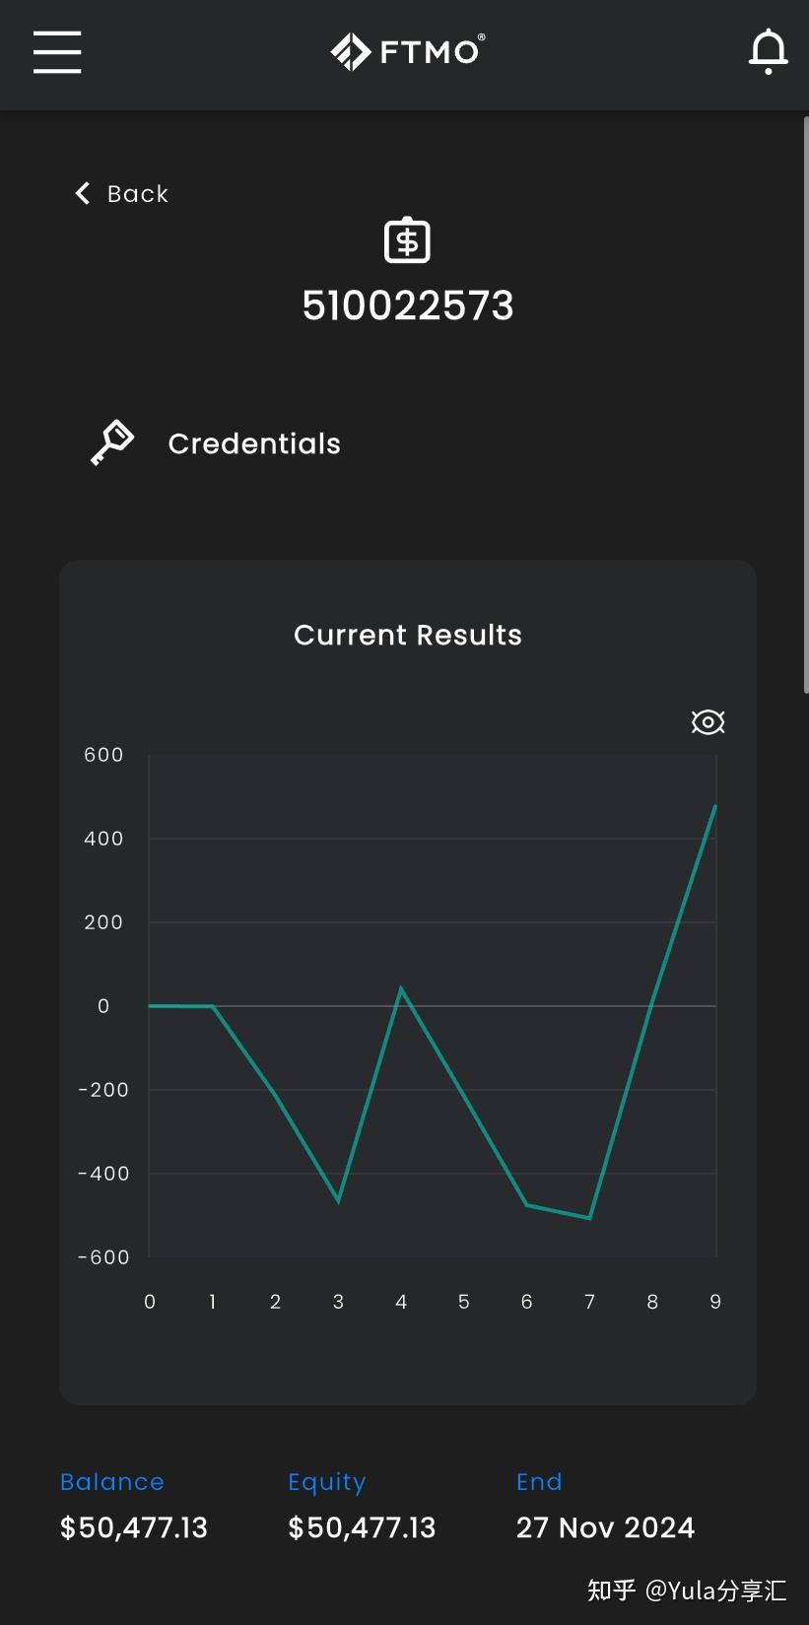This screenshot has height=1625, width=809.
Task: Click the chart peak at day 9
Action: click(x=714, y=807)
